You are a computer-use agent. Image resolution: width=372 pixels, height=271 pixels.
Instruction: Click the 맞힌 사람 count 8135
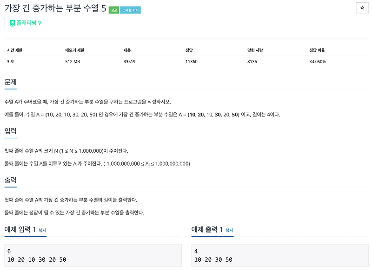[252, 60]
